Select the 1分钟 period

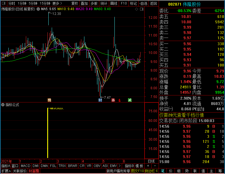click(x=22, y=3)
